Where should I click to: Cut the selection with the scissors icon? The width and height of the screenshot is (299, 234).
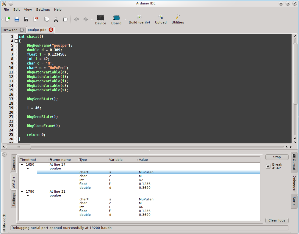click(56, 19)
